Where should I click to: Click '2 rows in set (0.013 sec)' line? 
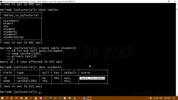point(21,86)
